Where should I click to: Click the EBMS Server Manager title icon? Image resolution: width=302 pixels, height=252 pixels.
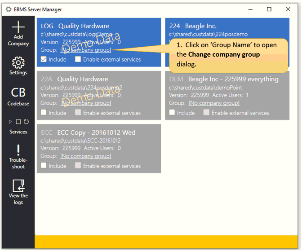point(8,9)
